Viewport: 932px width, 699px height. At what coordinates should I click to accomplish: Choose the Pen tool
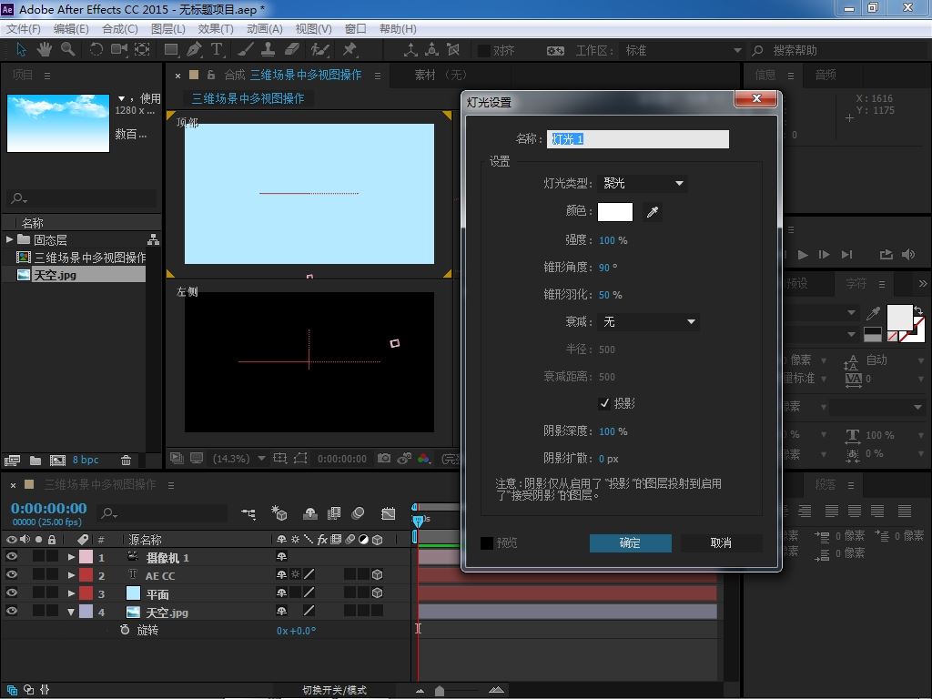(x=194, y=50)
